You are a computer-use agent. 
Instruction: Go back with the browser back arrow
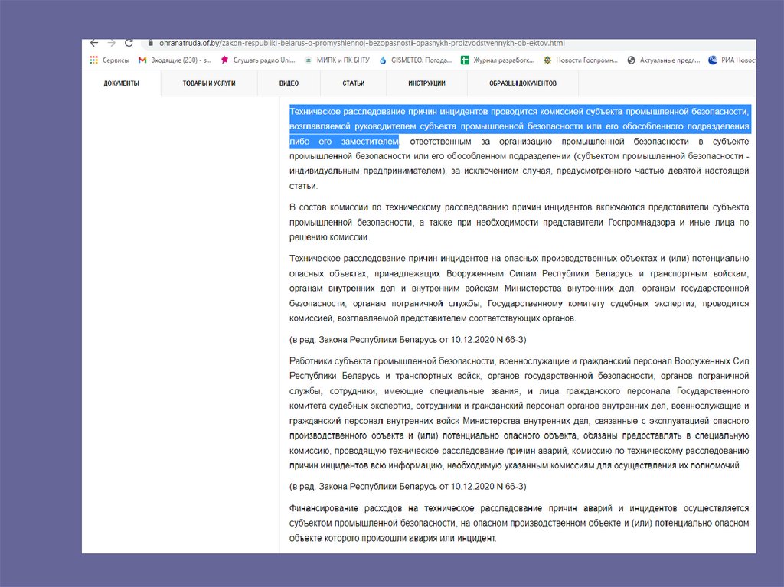click(x=94, y=43)
